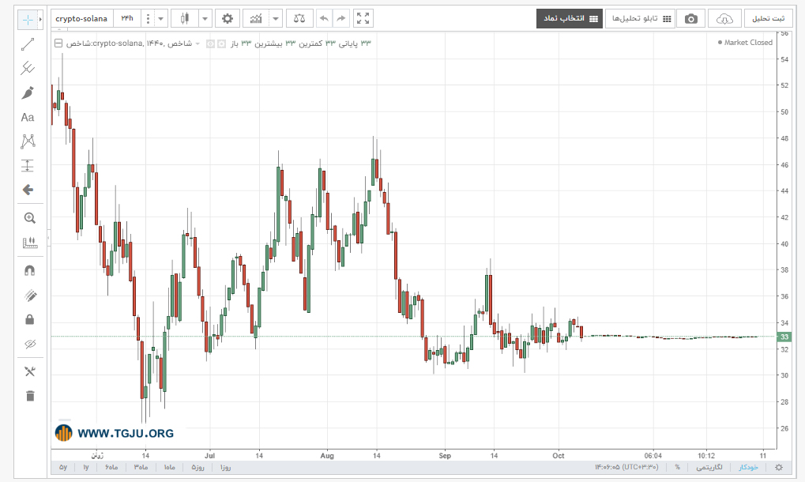Activate the zoom-in magnifier tool
805x482 pixels.
(30, 218)
